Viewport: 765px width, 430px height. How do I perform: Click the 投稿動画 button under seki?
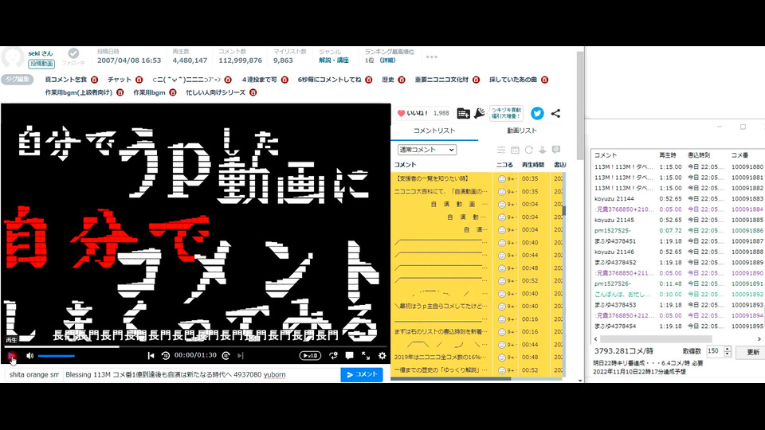41,64
